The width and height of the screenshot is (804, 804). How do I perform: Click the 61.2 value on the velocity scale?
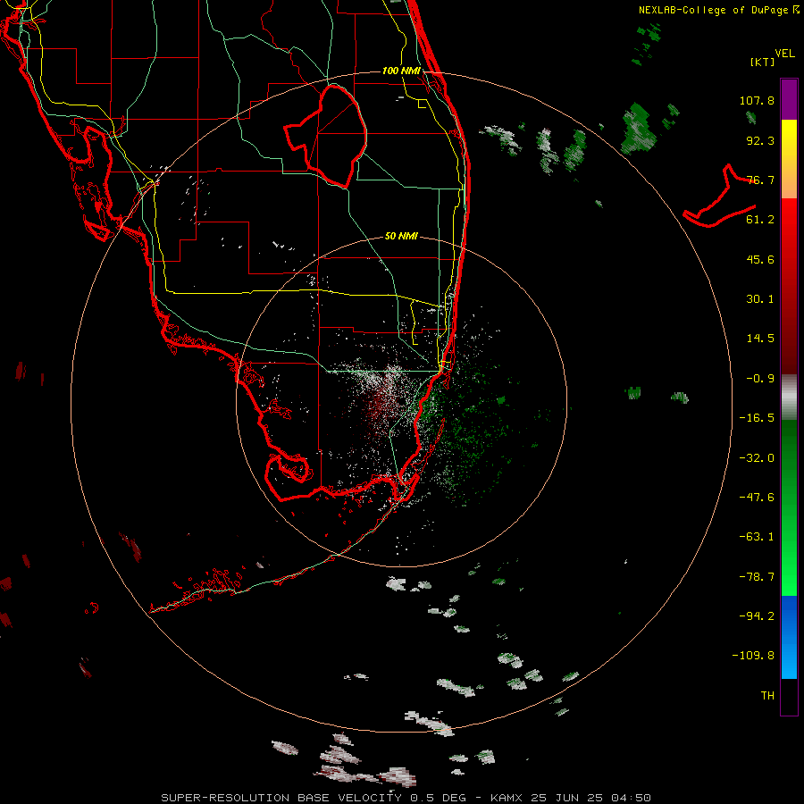click(760, 220)
